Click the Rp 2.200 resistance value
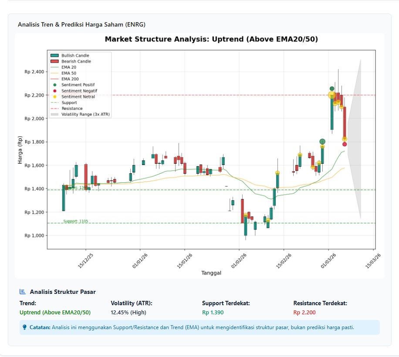 (304, 313)
